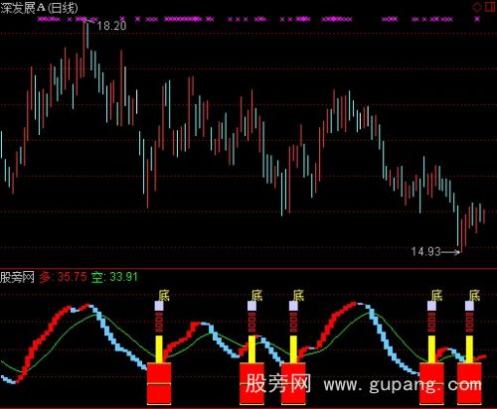Click the diamond icon in the chart corner
Image resolution: width=497 pixels, height=409 pixels.
pos(477,7)
